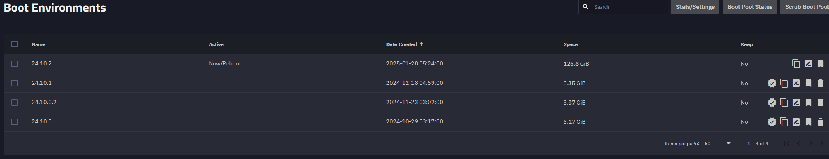Activate the 24.10.0 boot environment
829x159 pixels.
(772, 122)
